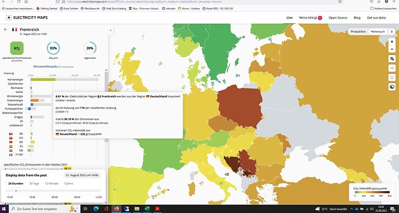The width and height of the screenshot is (399, 213).
Task: Switch map to Produktion mode
Action: (x=358, y=32)
